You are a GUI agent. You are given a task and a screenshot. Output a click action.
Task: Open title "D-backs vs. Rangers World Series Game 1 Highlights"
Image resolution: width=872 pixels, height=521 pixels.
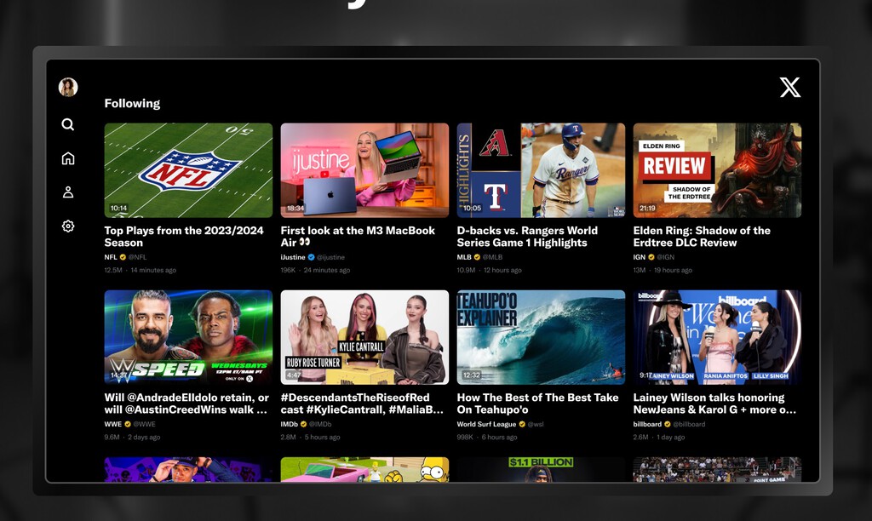pyautogui.click(x=527, y=237)
